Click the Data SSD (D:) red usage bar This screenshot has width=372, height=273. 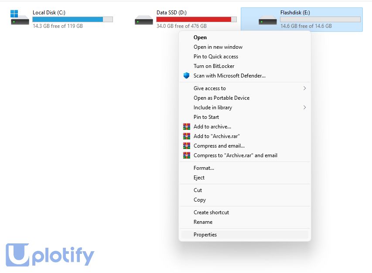194,19
